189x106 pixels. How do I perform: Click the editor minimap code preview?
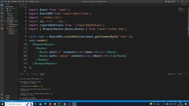[182, 9]
